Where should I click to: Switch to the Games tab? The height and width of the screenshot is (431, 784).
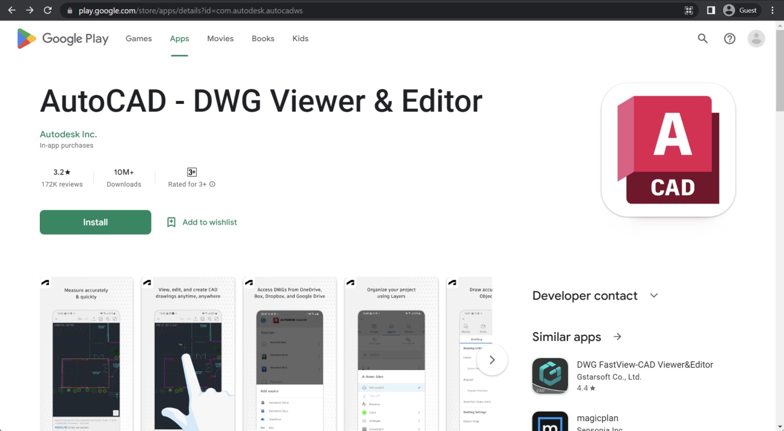click(x=138, y=38)
